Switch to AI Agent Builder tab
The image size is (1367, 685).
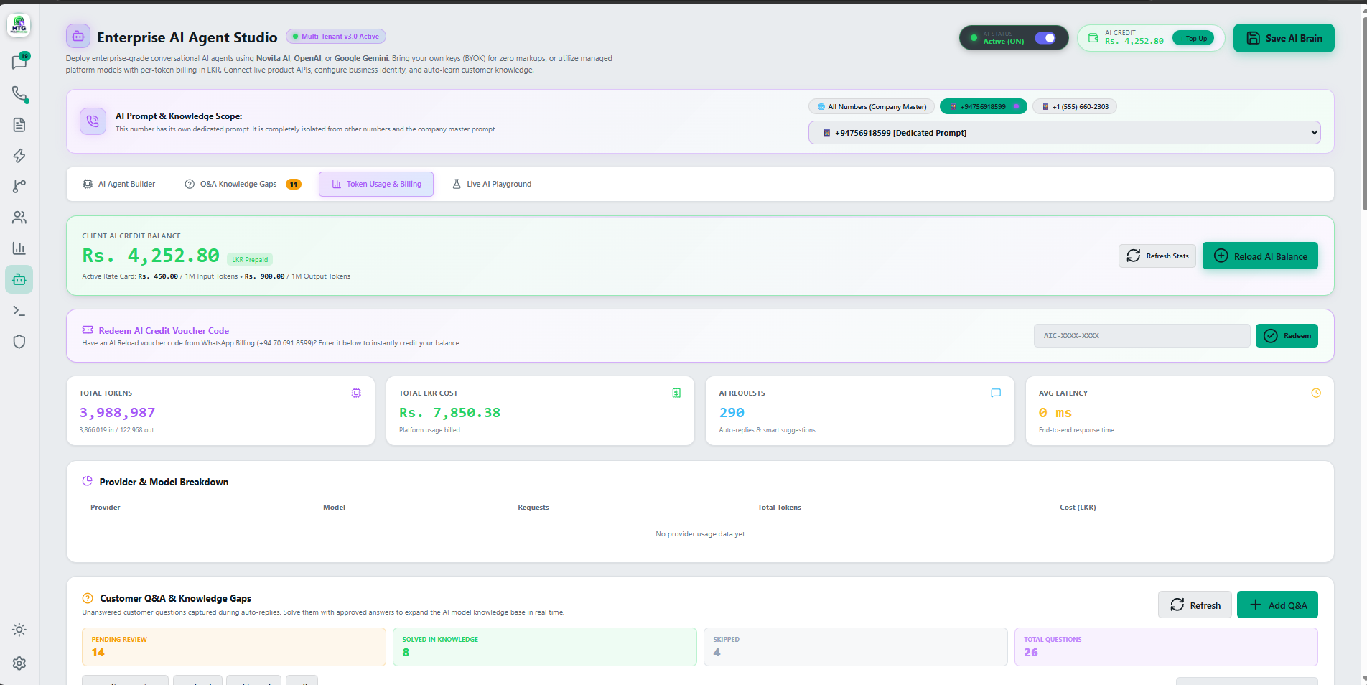coord(119,185)
